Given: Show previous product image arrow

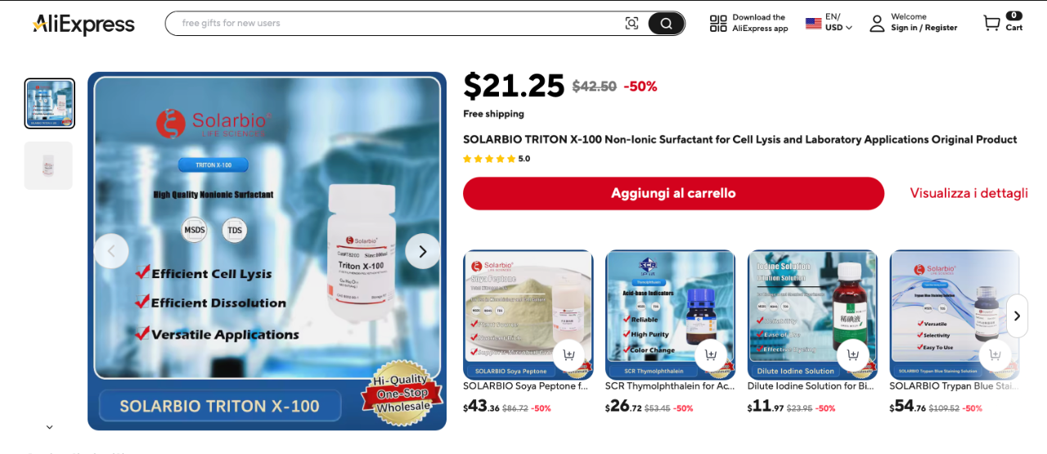Looking at the screenshot, I should (x=111, y=251).
